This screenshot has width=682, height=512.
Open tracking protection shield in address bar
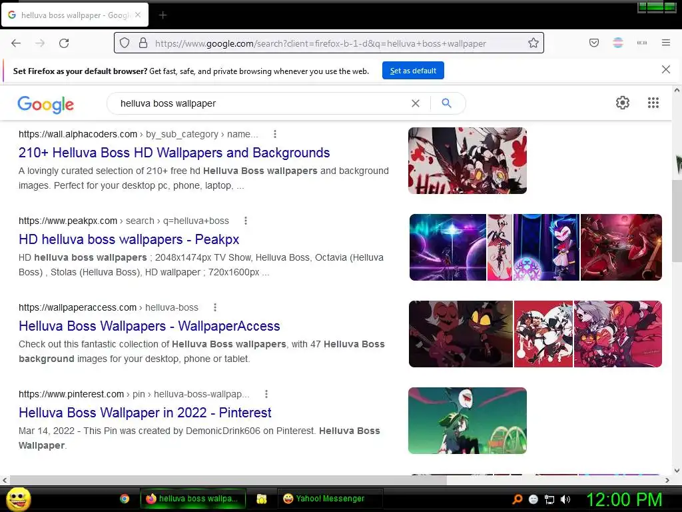(x=125, y=43)
